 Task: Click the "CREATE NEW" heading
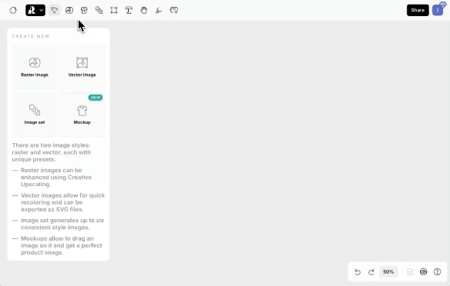tap(31, 36)
